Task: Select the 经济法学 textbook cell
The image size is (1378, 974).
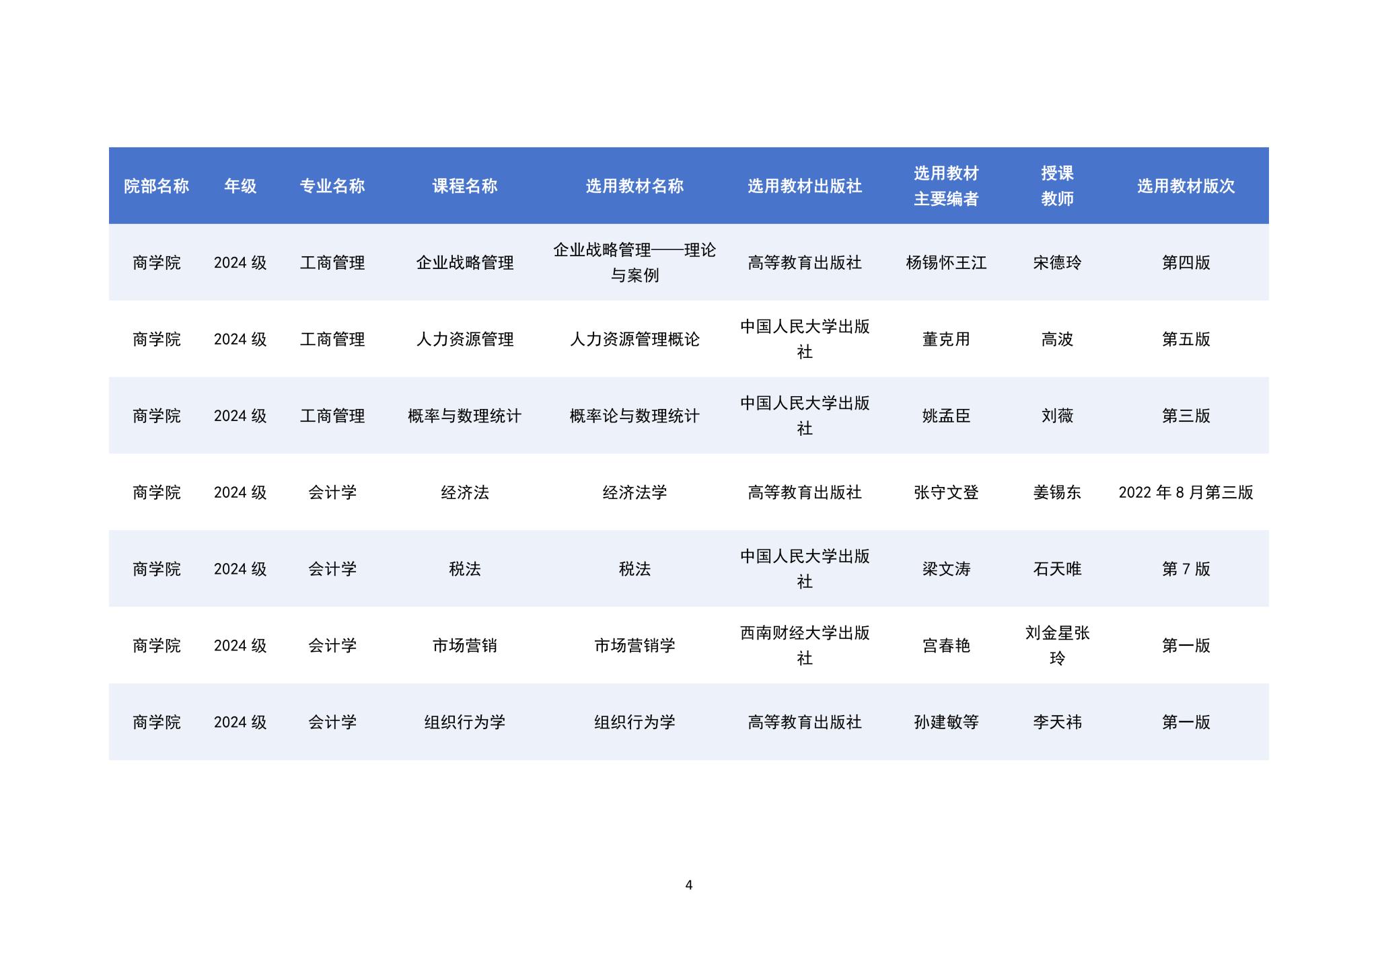Action: tap(634, 493)
